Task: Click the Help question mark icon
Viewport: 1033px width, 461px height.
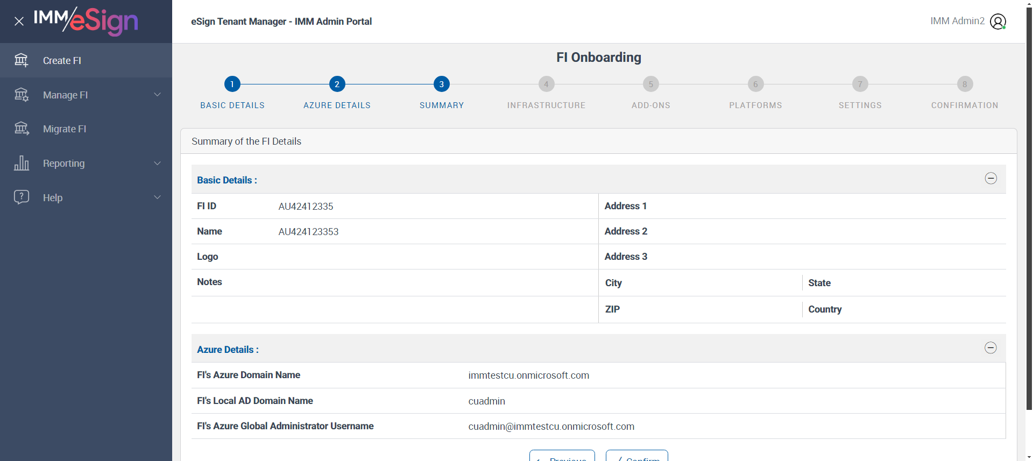Action: [22, 197]
